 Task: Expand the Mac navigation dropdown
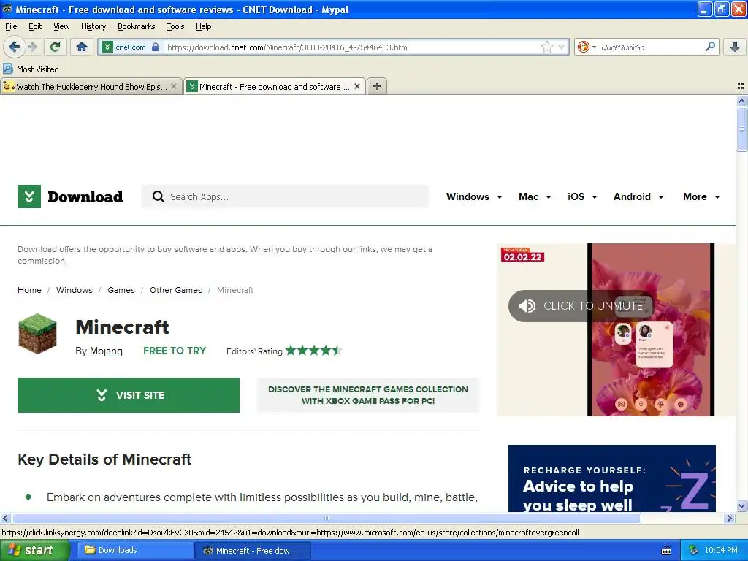point(535,196)
